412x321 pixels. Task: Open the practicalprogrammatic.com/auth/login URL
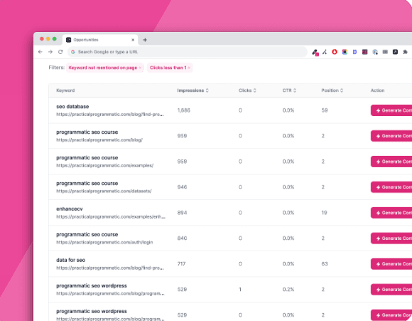104,242
